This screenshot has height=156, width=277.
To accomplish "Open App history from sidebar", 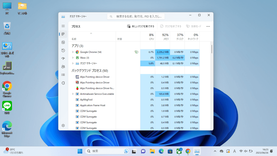I will pos(63,50).
